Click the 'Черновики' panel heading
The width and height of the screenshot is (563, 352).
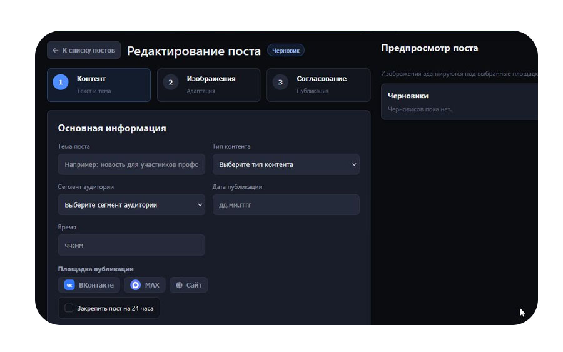(x=408, y=96)
